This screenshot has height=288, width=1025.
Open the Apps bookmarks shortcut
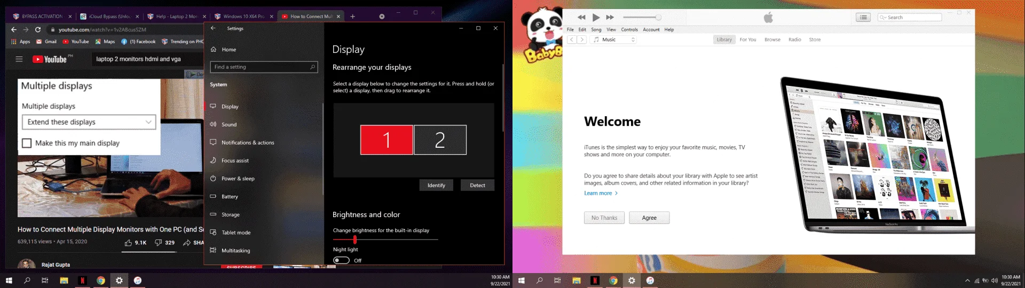click(x=20, y=42)
